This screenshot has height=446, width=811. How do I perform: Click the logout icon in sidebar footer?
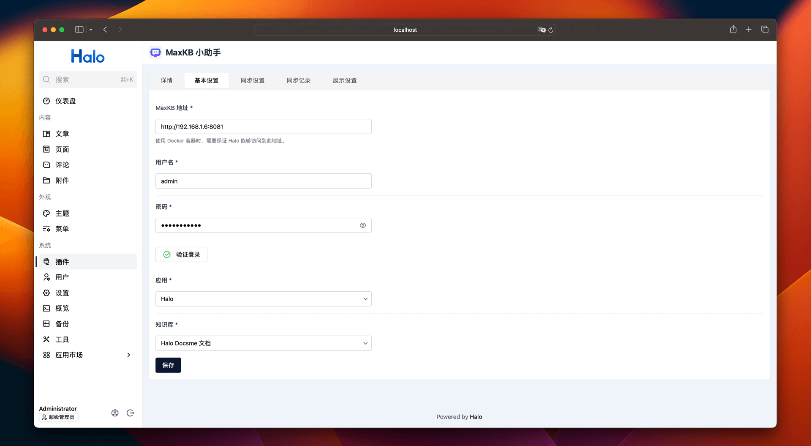[131, 413]
